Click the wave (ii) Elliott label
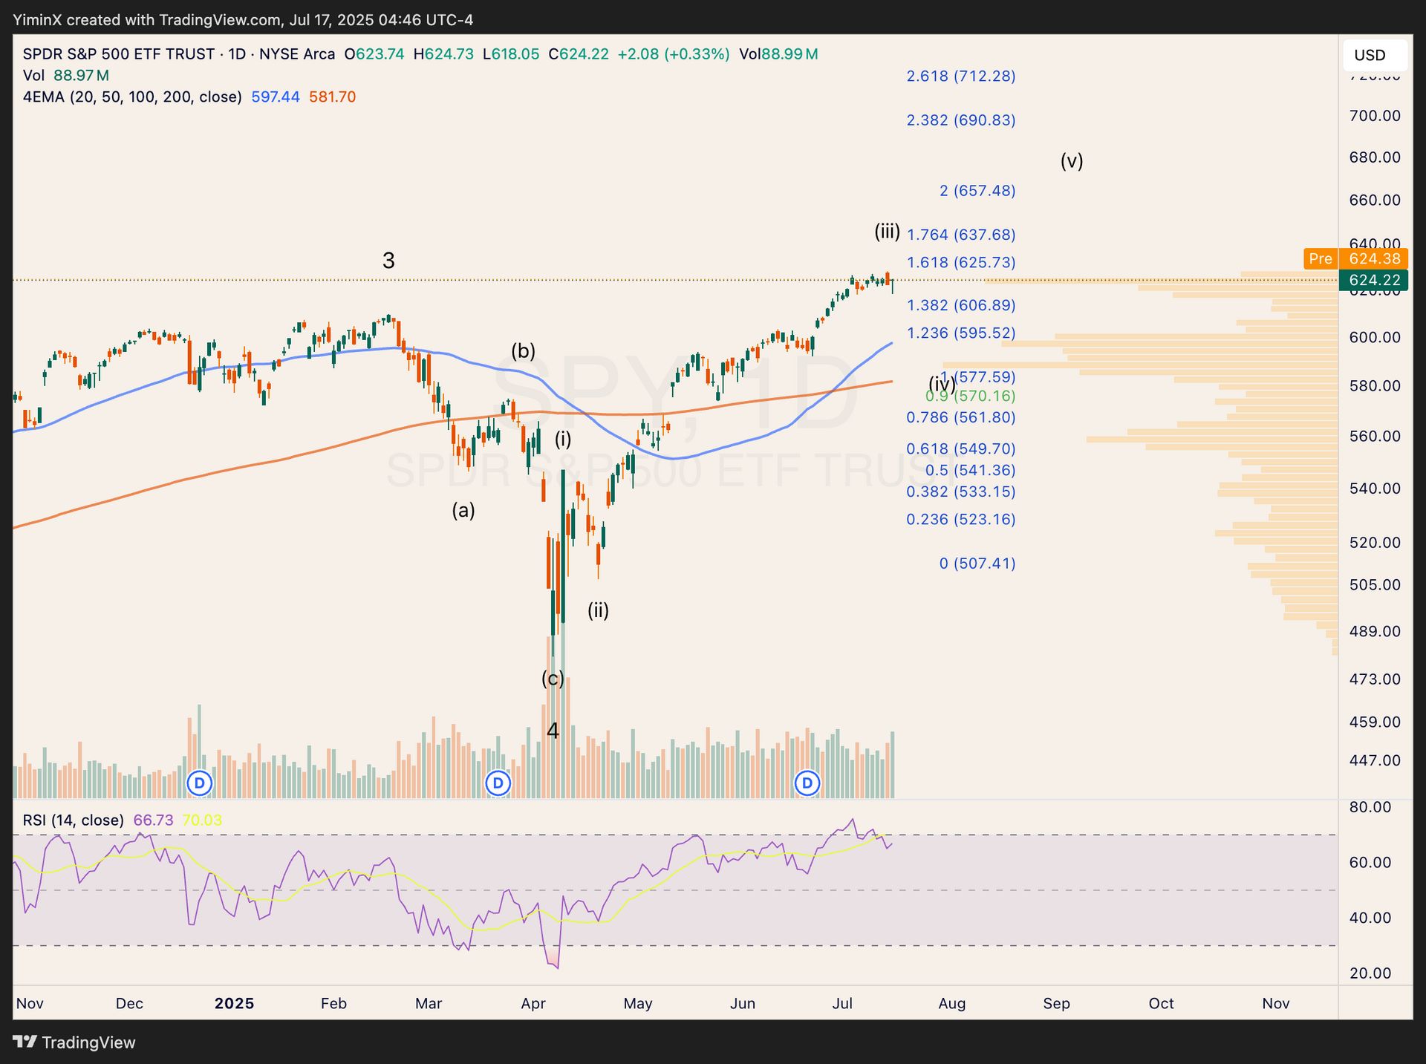This screenshot has height=1064, width=1426. click(598, 610)
